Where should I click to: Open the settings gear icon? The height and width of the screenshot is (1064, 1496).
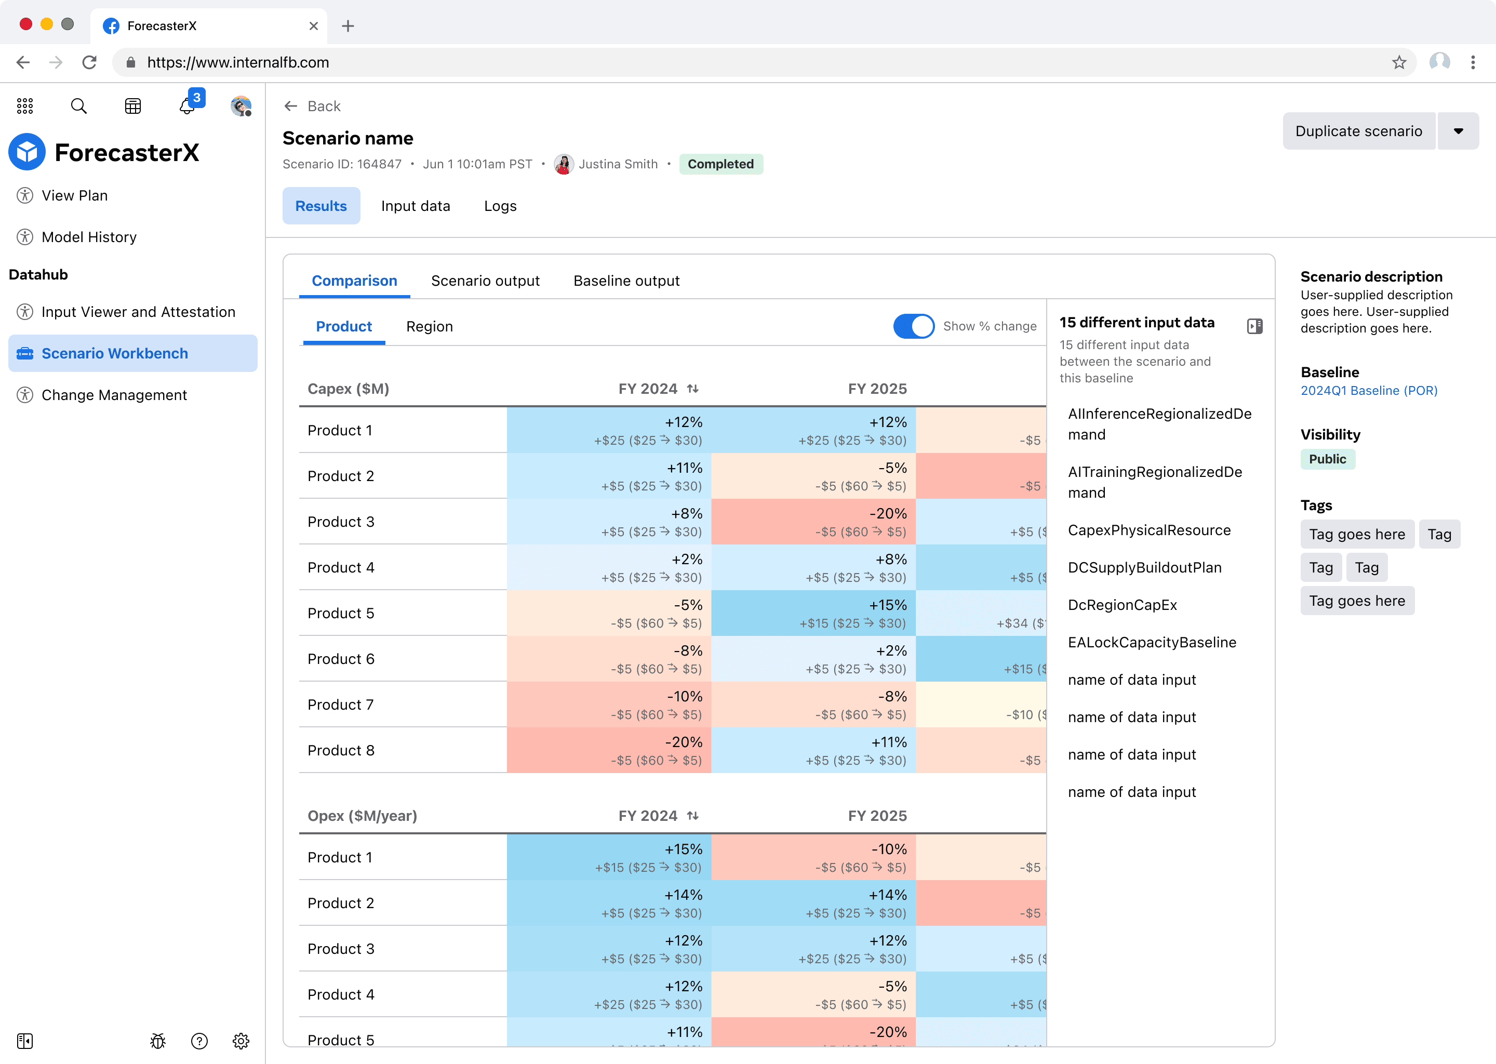tap(241, 1041)
